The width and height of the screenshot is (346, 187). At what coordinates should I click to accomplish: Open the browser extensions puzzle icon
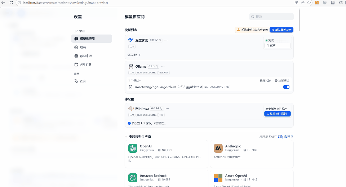pos(341,3)
